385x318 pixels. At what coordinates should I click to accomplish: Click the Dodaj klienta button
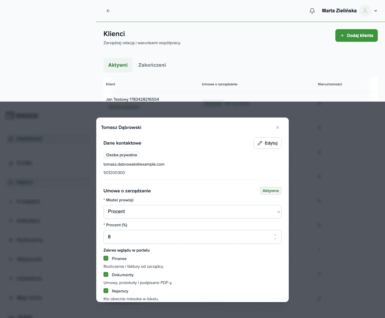[x=356, y=35]
